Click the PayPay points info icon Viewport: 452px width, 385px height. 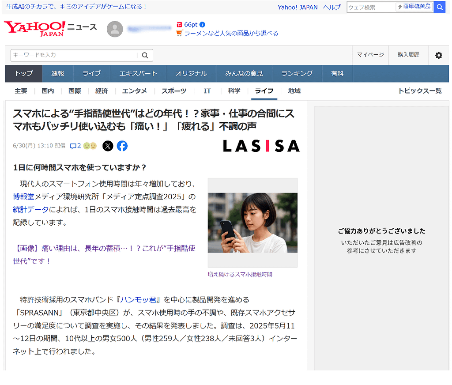(x=202, y=25)
